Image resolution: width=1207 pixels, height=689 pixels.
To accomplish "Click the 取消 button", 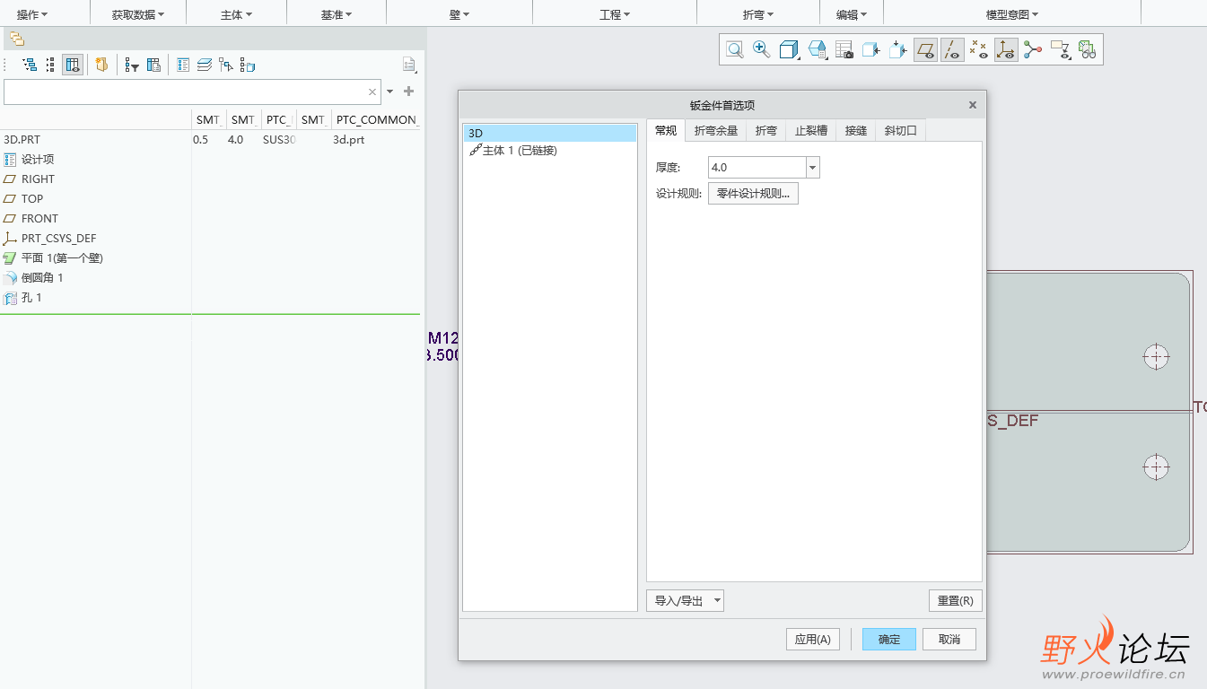I will point(949,640).
